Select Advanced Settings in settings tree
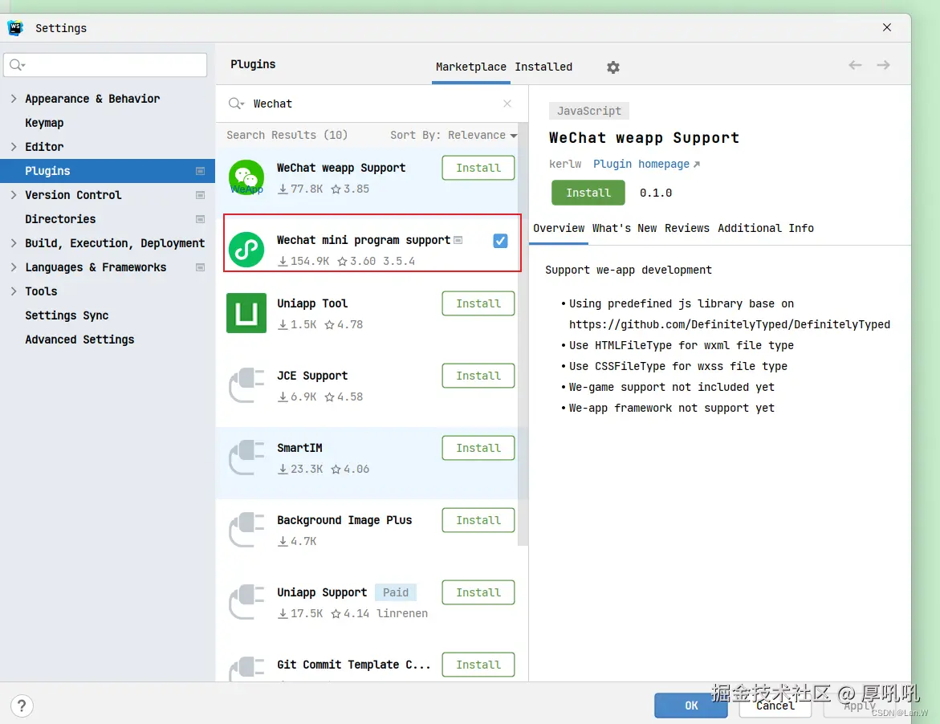This screenshot has width=940, height=724. 79,340
